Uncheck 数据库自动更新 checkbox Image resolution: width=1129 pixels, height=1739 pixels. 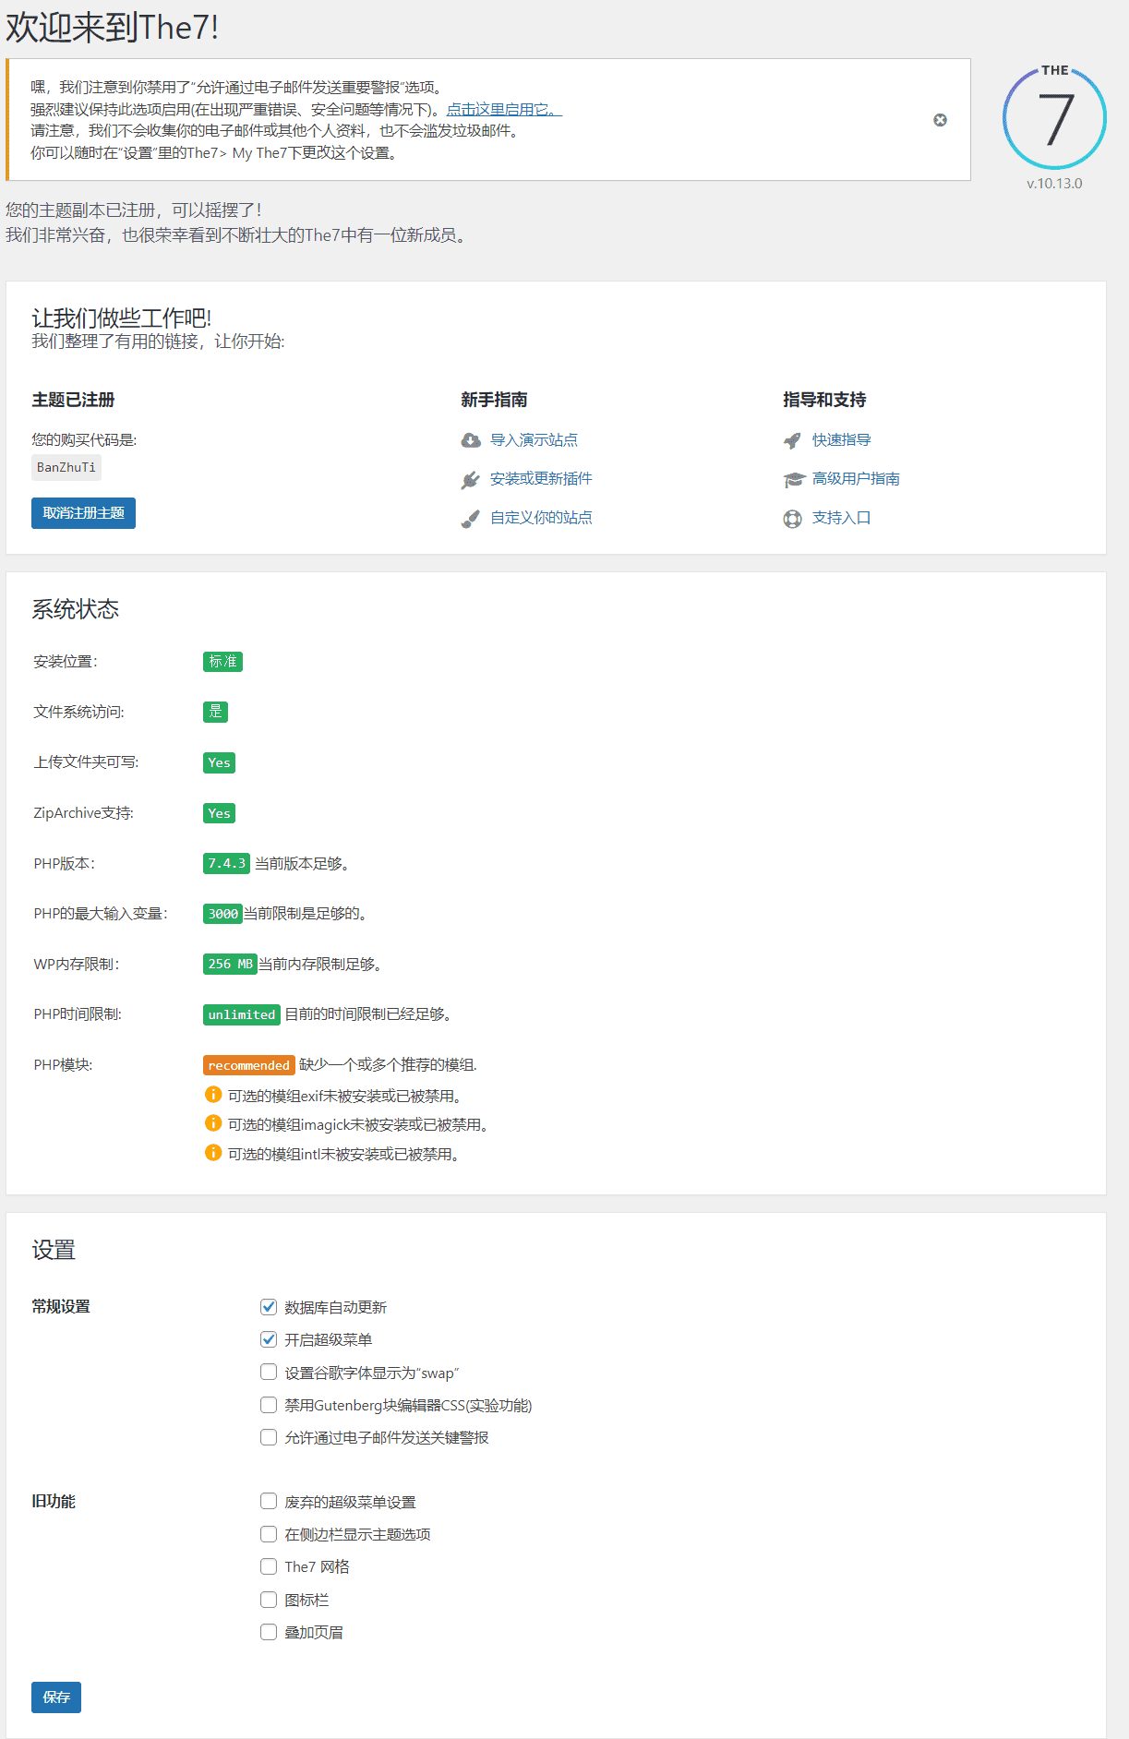[269, 1306]
